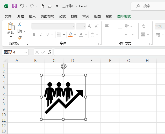Switch to the 页面布局 tab
Image resolution: width=165 pixels, height=134 pixels.
47,16
